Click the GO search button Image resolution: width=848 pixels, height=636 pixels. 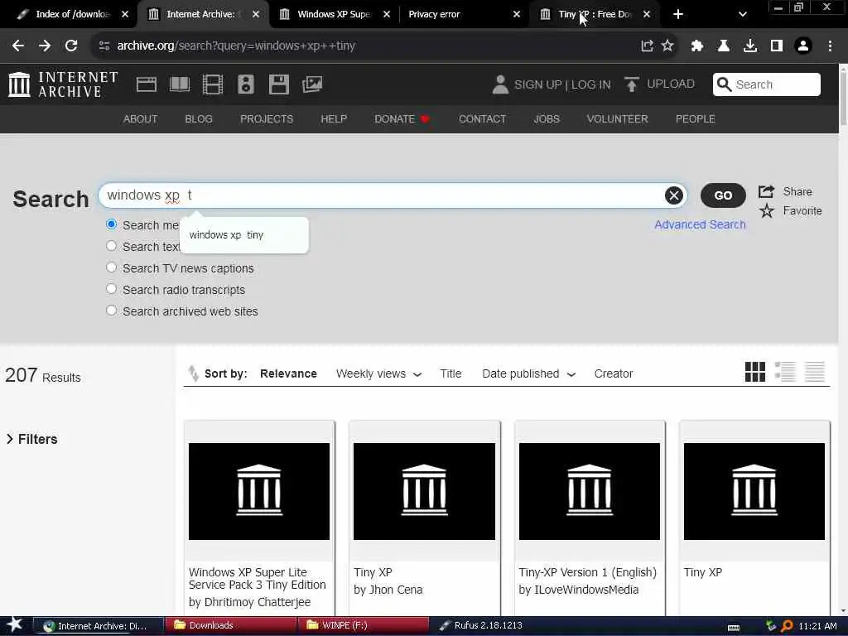coord(723,195)
